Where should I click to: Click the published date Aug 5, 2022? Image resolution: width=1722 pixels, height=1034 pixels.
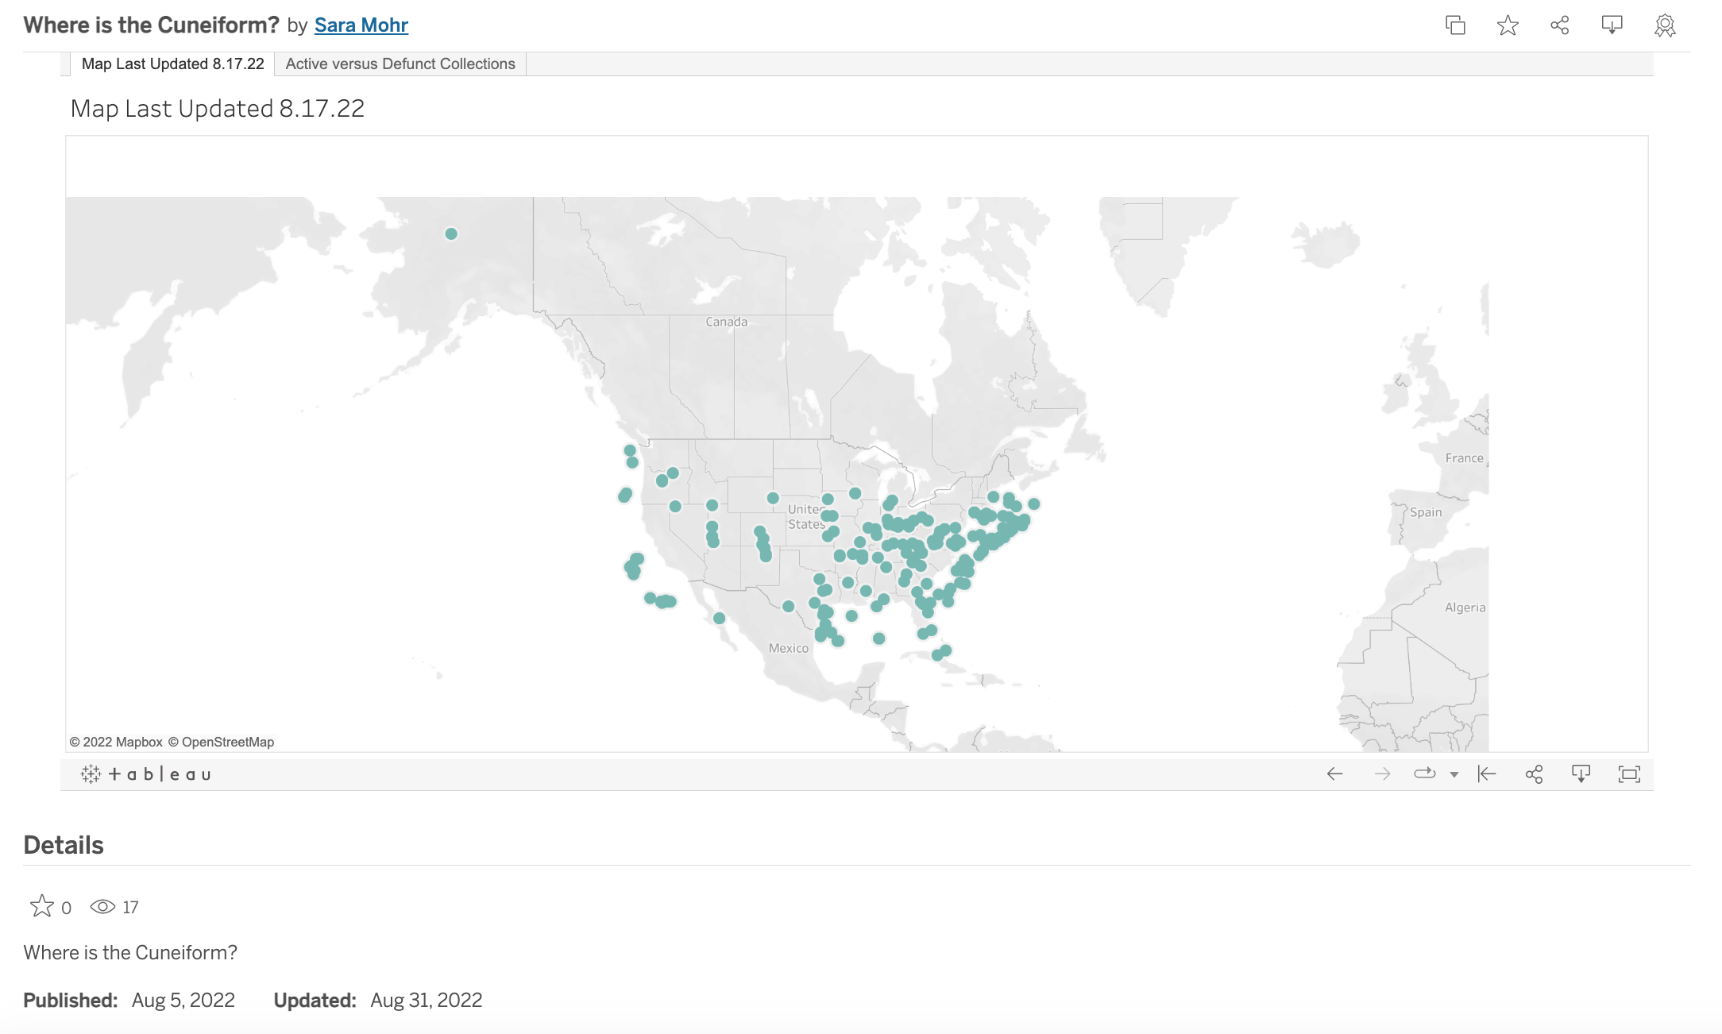(183, 1000)
